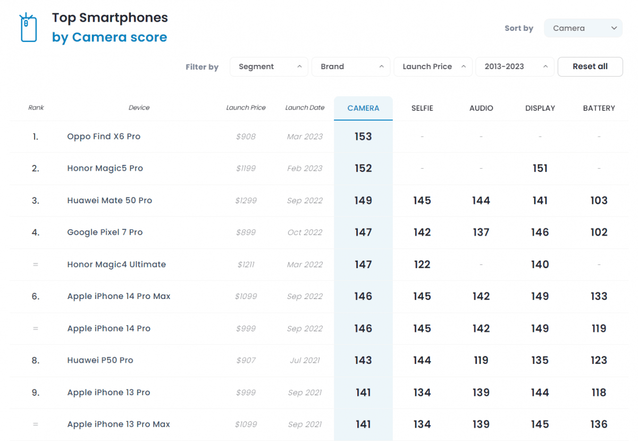Click battery score 118 for Apple iPhone 13 Pro
This screenshot has height=441, width=638.
click(599, 392)
